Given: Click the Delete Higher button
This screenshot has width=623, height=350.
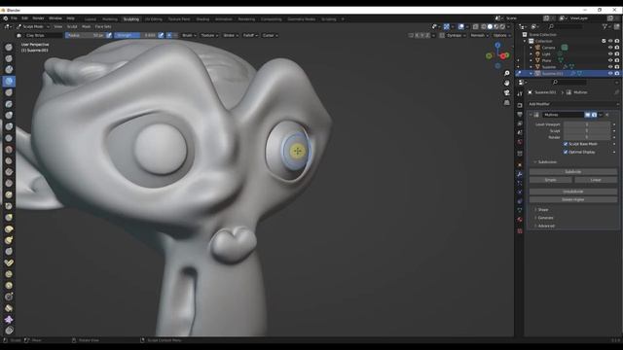Looking at the screenshot, I should (x=573, y=199).
